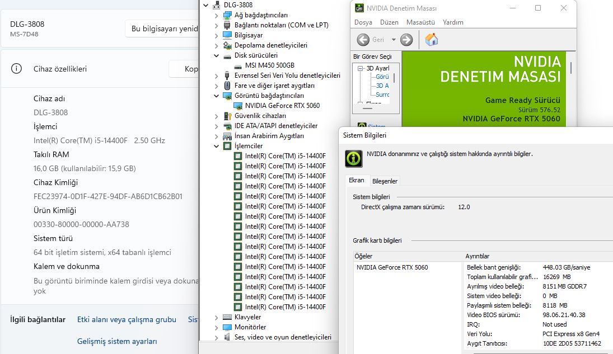Click the NVIDIA GeForce RTX 5060 adapter icon
The height and width of the screenshot is (354, 613).
tap(238, 106)
